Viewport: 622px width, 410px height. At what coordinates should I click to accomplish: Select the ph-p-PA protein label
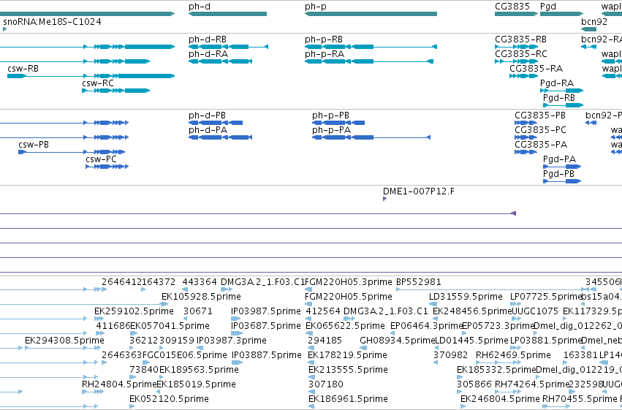(x=331, y=130)
